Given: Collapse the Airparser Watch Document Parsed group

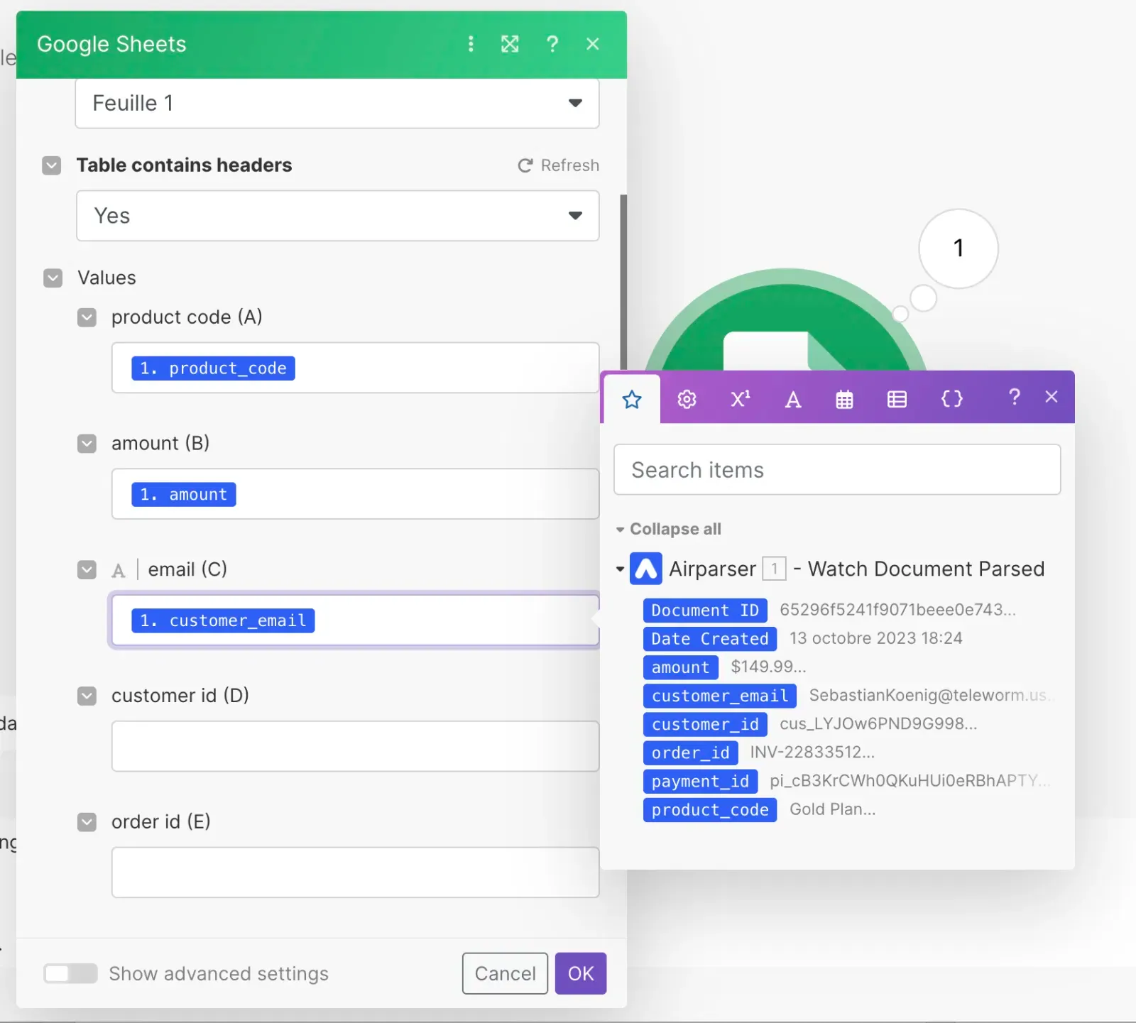Looking at the screenshot, I should [620, 569].
